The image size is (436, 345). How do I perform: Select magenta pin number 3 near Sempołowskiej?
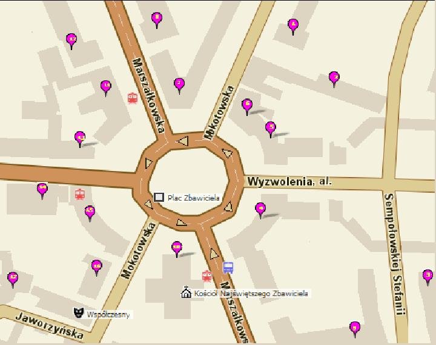[x=428, y=277]
